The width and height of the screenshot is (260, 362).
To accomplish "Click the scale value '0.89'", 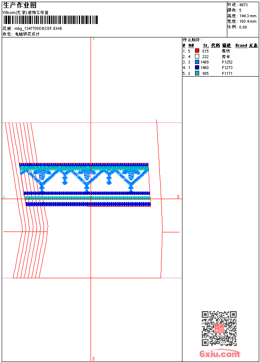I will 243,27.
